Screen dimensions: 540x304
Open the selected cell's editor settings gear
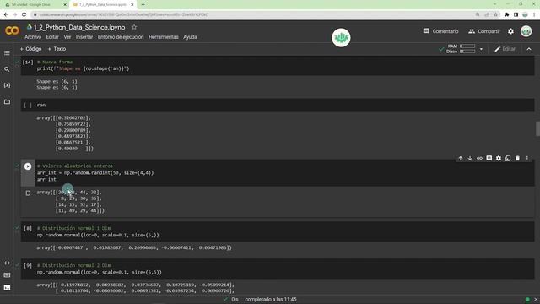[499, 158]
